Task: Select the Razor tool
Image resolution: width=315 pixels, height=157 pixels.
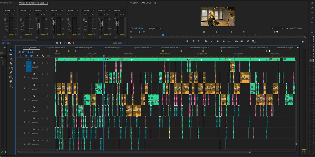Action: coord(11,63)
